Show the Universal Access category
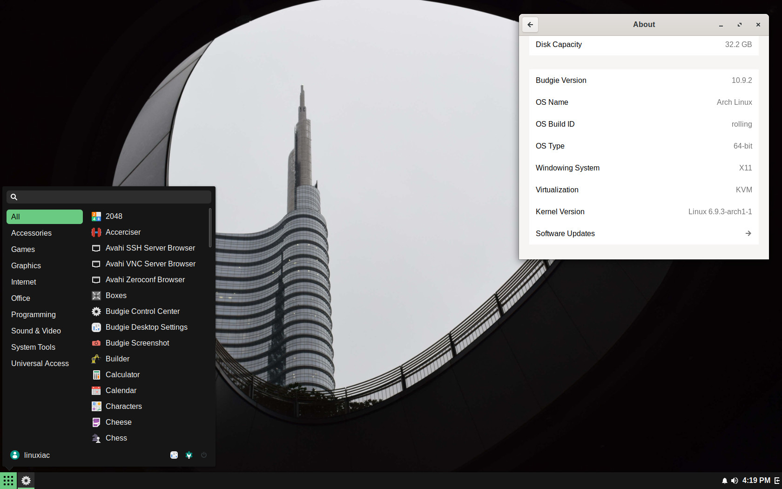The image size is (782, 489). 45,363
